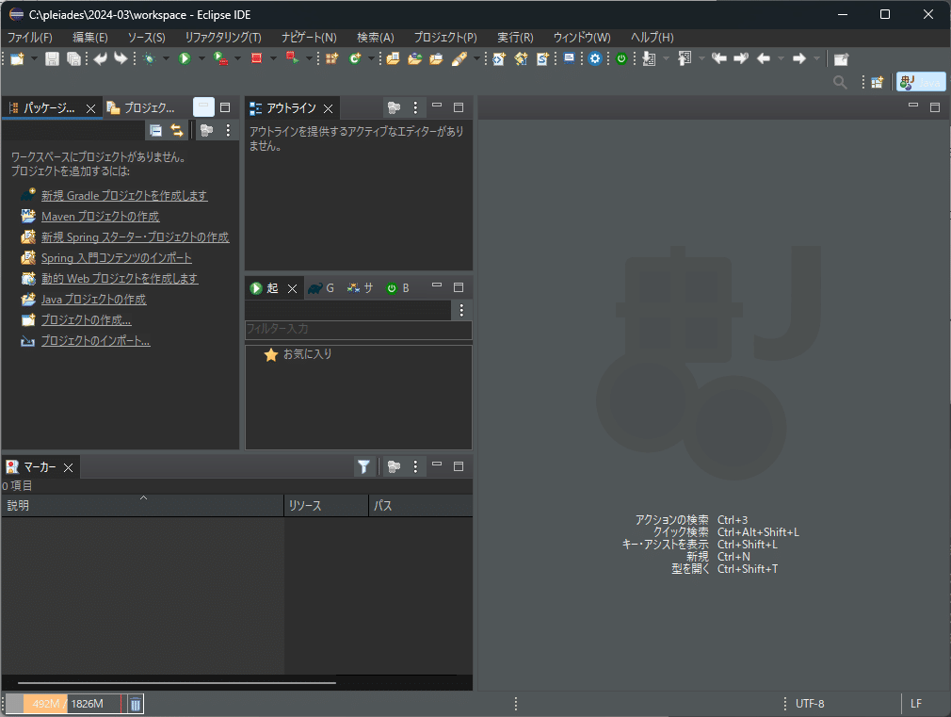
Task: Click the 説明 column header in Markers
Action: tap(142, 506)
